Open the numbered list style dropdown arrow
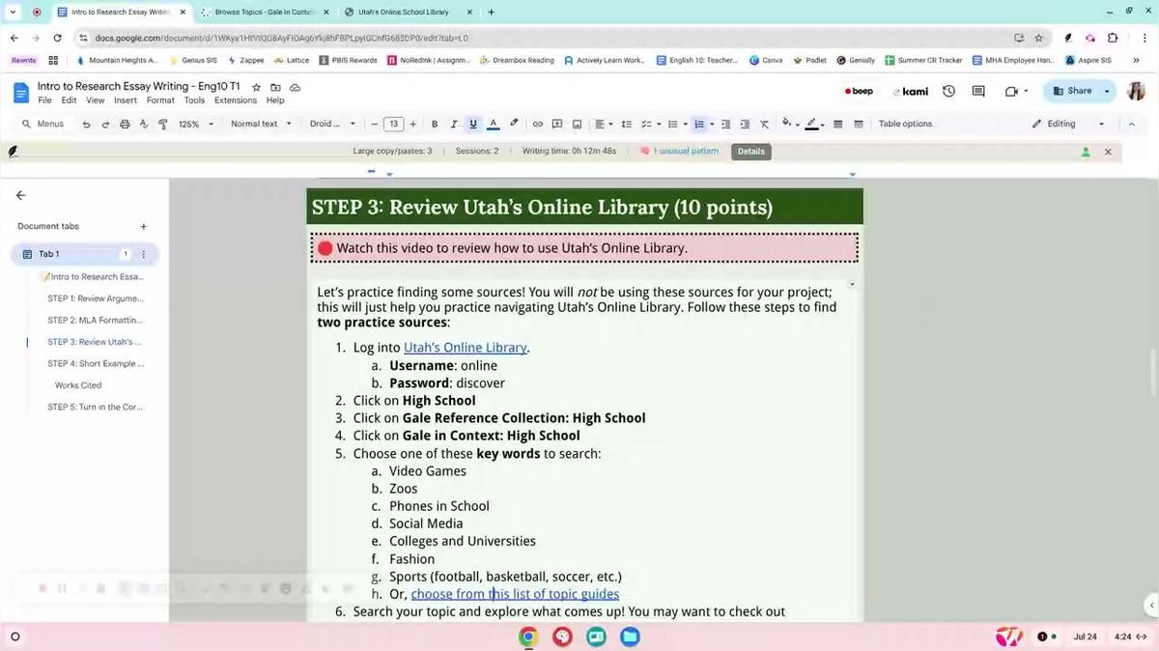This screenshot has width=1159, height=651. coord(712,124)
